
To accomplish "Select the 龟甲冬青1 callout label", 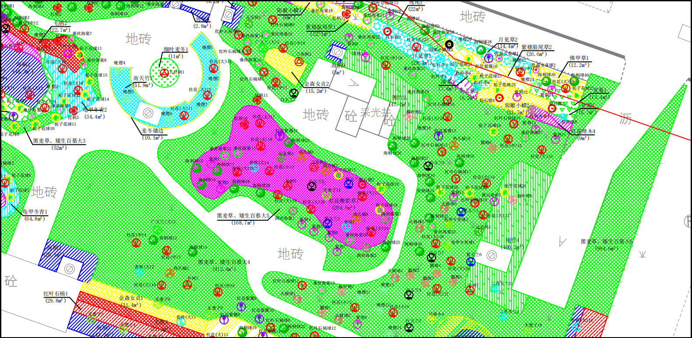I will [x=35, y=212].
